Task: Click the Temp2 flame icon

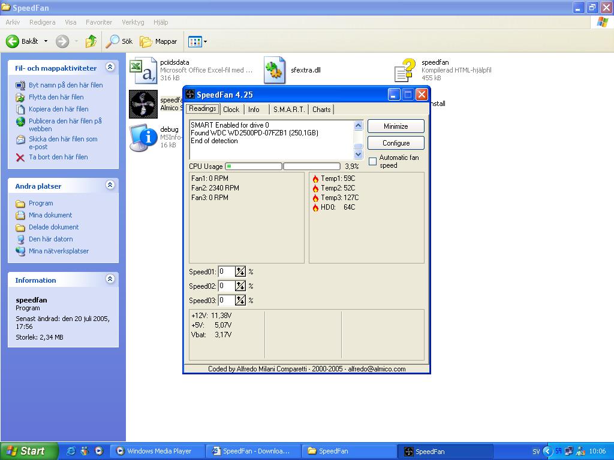Action: pos(315,188)
